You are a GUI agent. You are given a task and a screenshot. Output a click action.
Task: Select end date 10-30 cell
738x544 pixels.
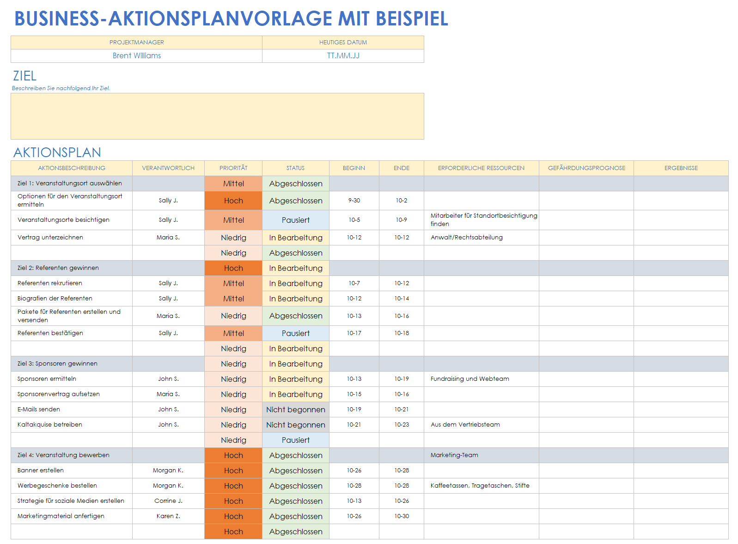tap(402, 516)
